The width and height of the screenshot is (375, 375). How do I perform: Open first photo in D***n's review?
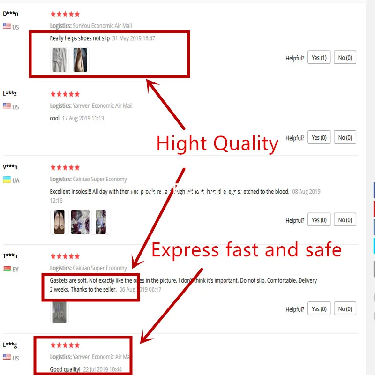[x=60, y=60]
